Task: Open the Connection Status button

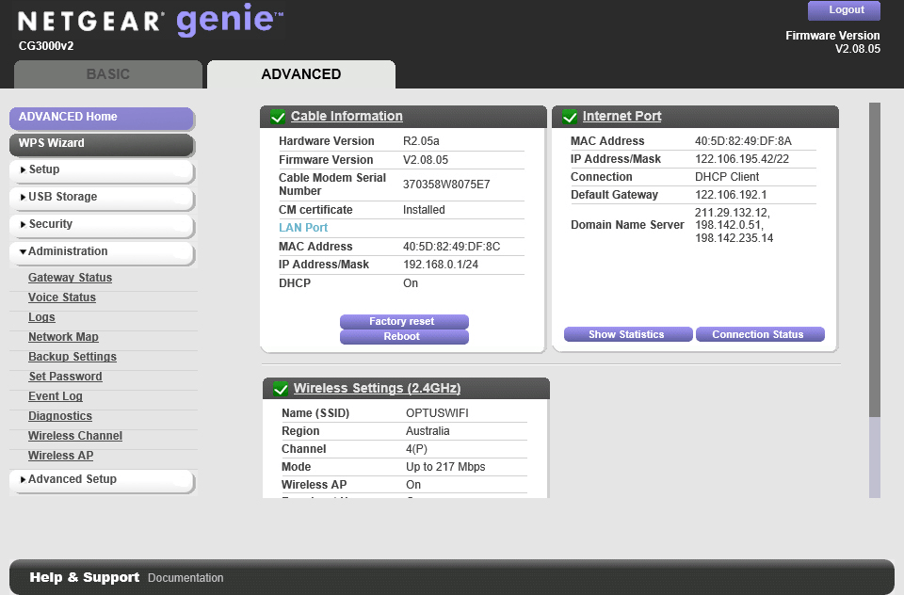Action: click(x=759, y=335)
